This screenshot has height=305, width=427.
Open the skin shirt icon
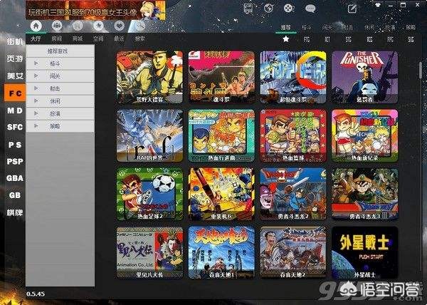pyautogui.click(x=378, y=5)
